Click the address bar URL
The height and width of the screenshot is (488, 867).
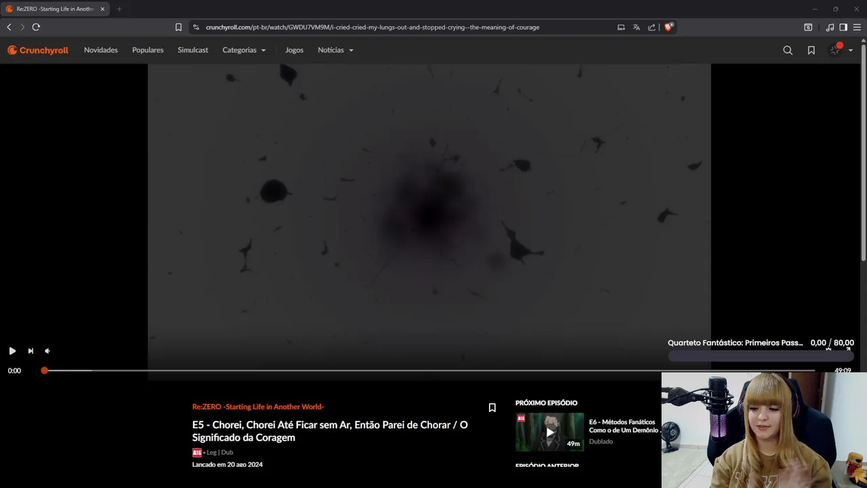[373, 27]
